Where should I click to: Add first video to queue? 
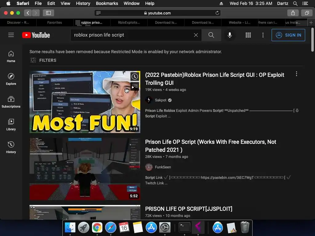pyautogui.click(x=135, y=86)
